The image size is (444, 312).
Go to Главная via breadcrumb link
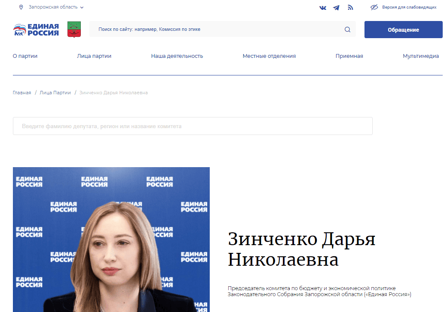21,93
